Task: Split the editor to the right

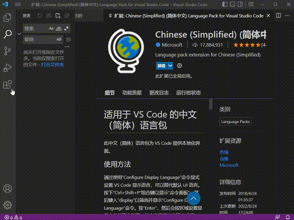Action: [278, 16]
